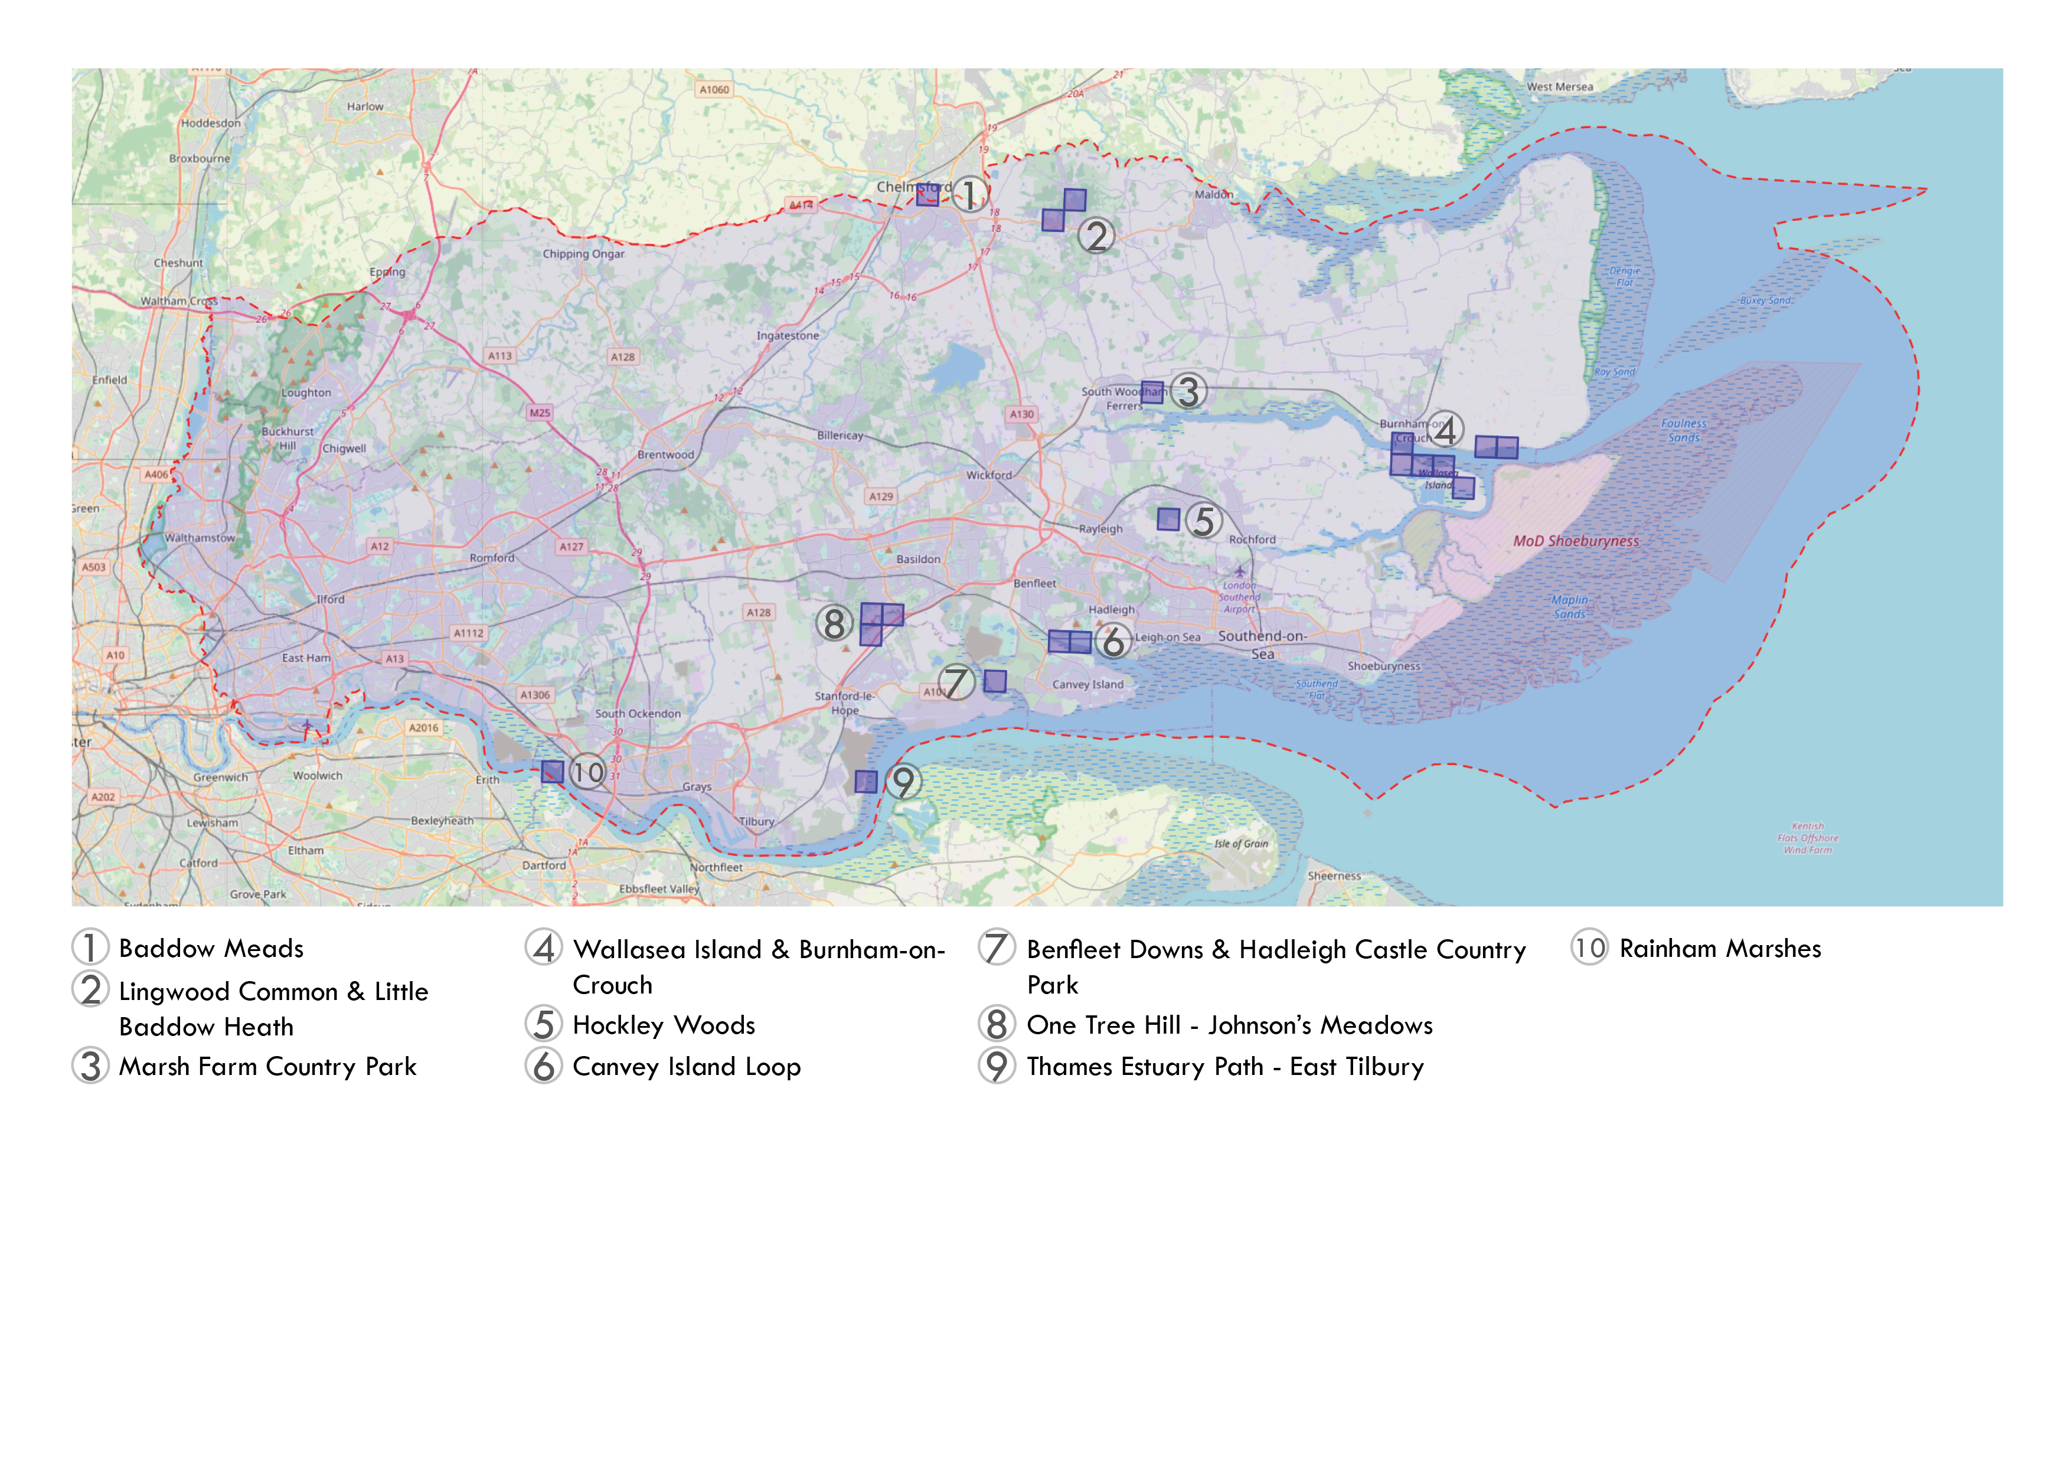Image resolution: width=2071 pixels, height=1464 pixels.
Task: Click the circled number 1 marker on the map
Action: point(969,195)
